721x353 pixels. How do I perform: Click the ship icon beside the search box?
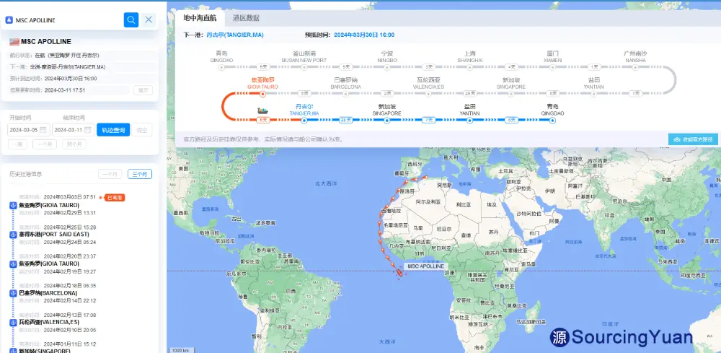pos(9,20)
